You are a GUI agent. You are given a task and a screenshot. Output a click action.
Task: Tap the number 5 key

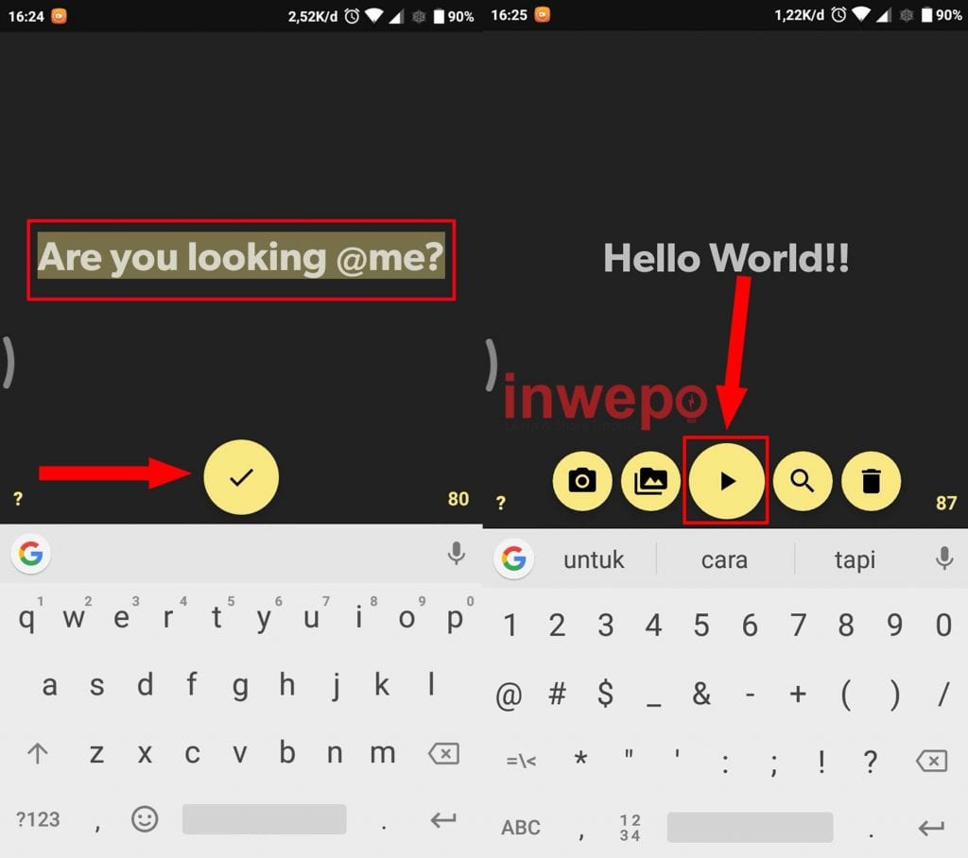click(701, 626)
